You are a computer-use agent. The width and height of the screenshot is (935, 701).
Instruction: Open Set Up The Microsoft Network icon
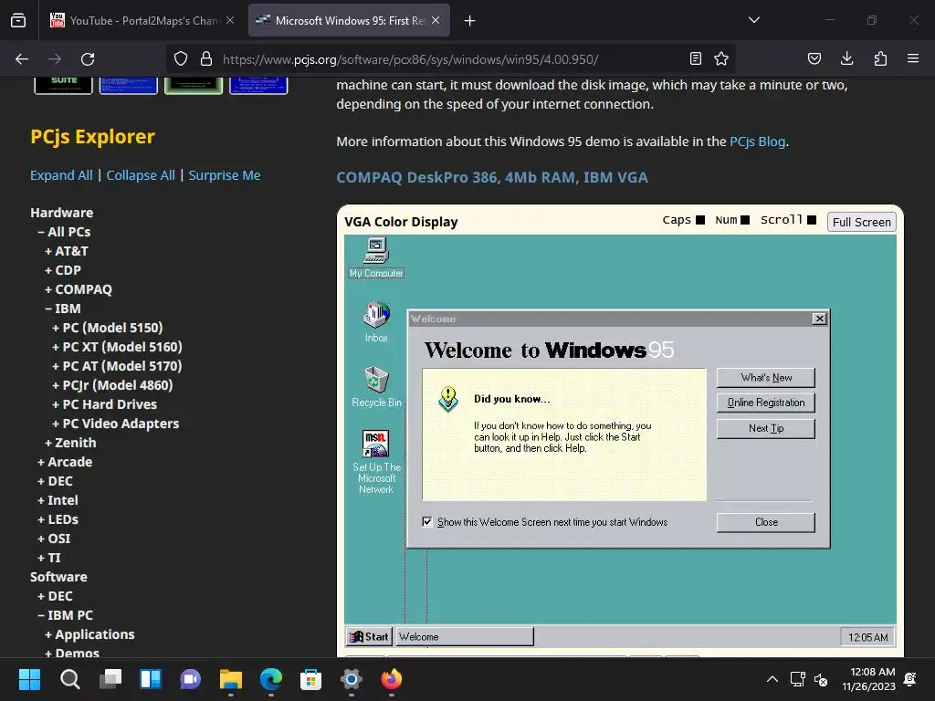(376, 461)
